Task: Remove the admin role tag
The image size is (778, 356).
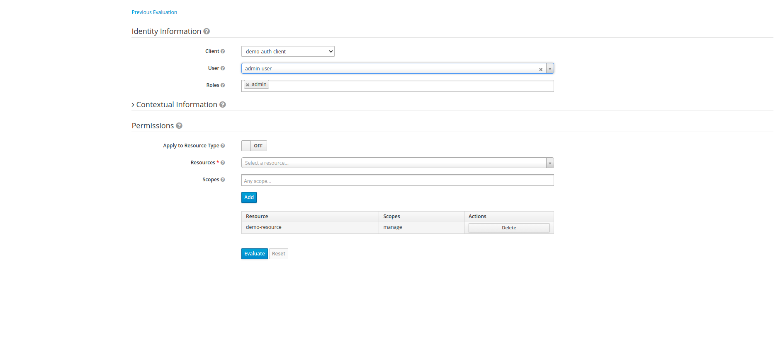Action: pos(248,85)
